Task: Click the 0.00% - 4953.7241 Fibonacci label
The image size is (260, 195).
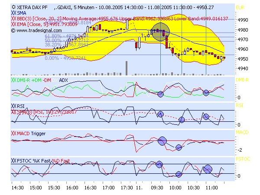Action: tap(65, 58)
